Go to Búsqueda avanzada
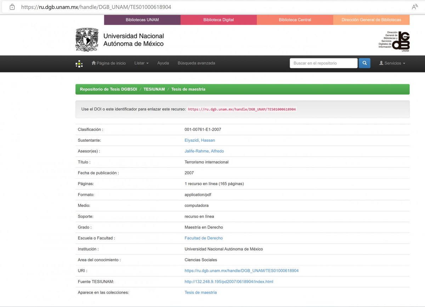This screenshot has height=307, width=425. click(x=196, y=63)
